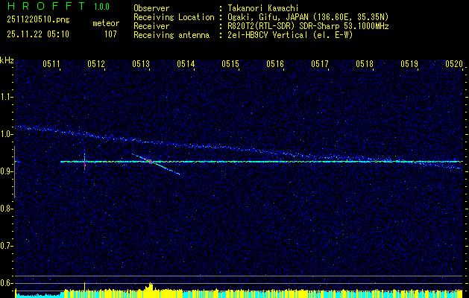Click the 0511 time marker

(x=51, y=65)
